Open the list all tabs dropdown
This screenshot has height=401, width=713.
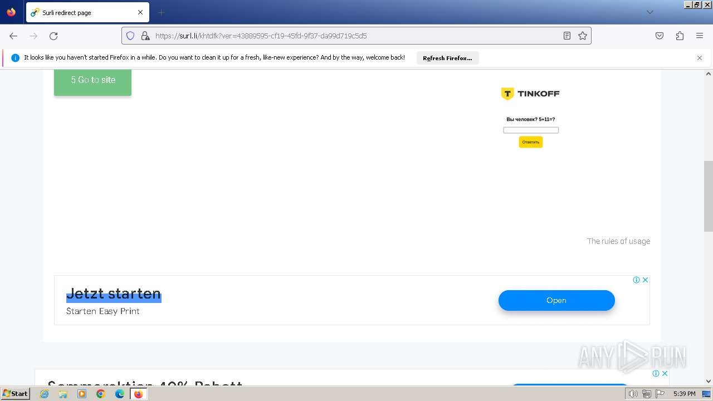pyautogui.click(x=649, y=12)
